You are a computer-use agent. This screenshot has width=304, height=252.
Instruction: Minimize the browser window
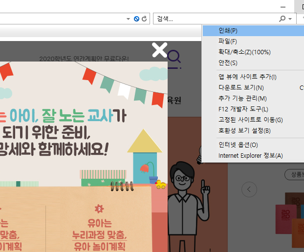point(283,7)
